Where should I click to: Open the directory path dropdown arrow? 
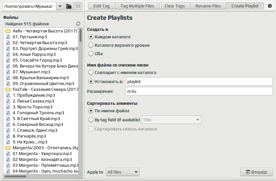60,6
